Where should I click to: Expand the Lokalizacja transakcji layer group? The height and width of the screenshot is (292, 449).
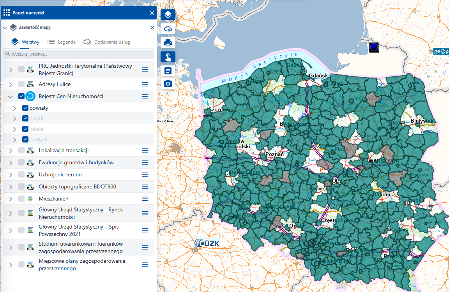coord(11,151)
